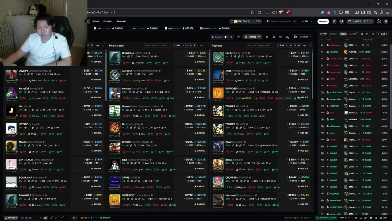Select P2 preset in Migrated header
Screen dimensions: 392x221
[x=295, y=45]
